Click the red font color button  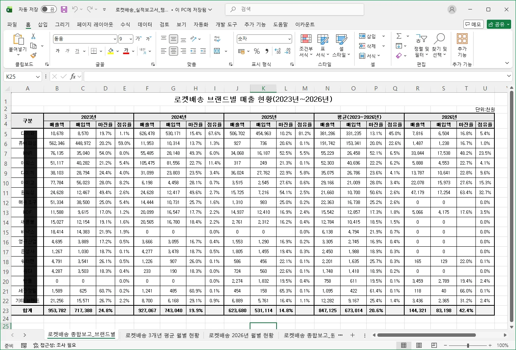(x=126, y=51)
